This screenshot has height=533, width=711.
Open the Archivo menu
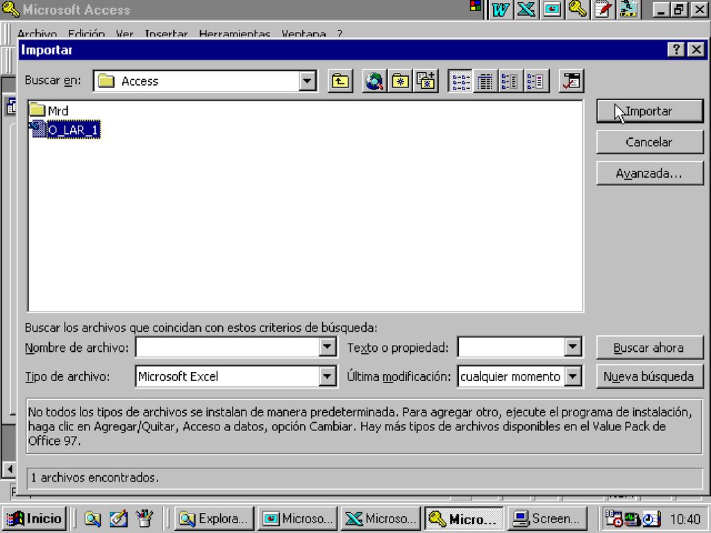[37, 33]
